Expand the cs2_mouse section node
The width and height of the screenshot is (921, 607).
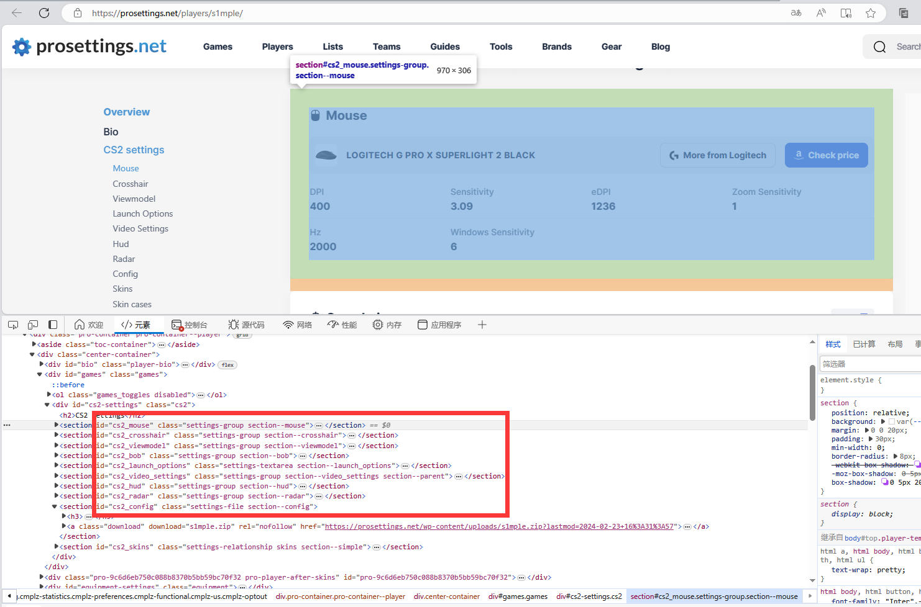57,425
